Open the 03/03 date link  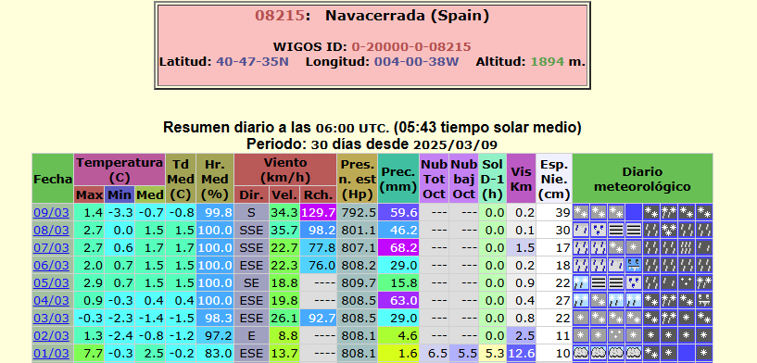(51, 319)
